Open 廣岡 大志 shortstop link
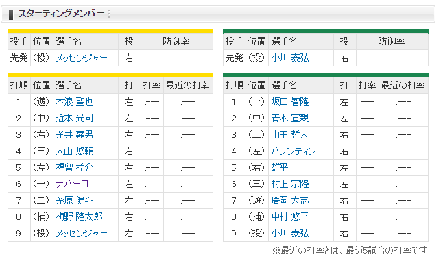Screen dimensions: 443x270 click(x=289, y=200)
